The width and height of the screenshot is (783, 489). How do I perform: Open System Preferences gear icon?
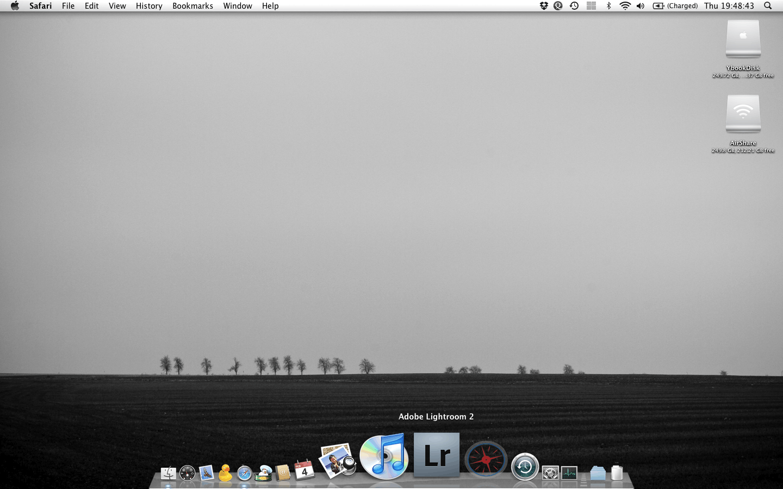(550, 473)
